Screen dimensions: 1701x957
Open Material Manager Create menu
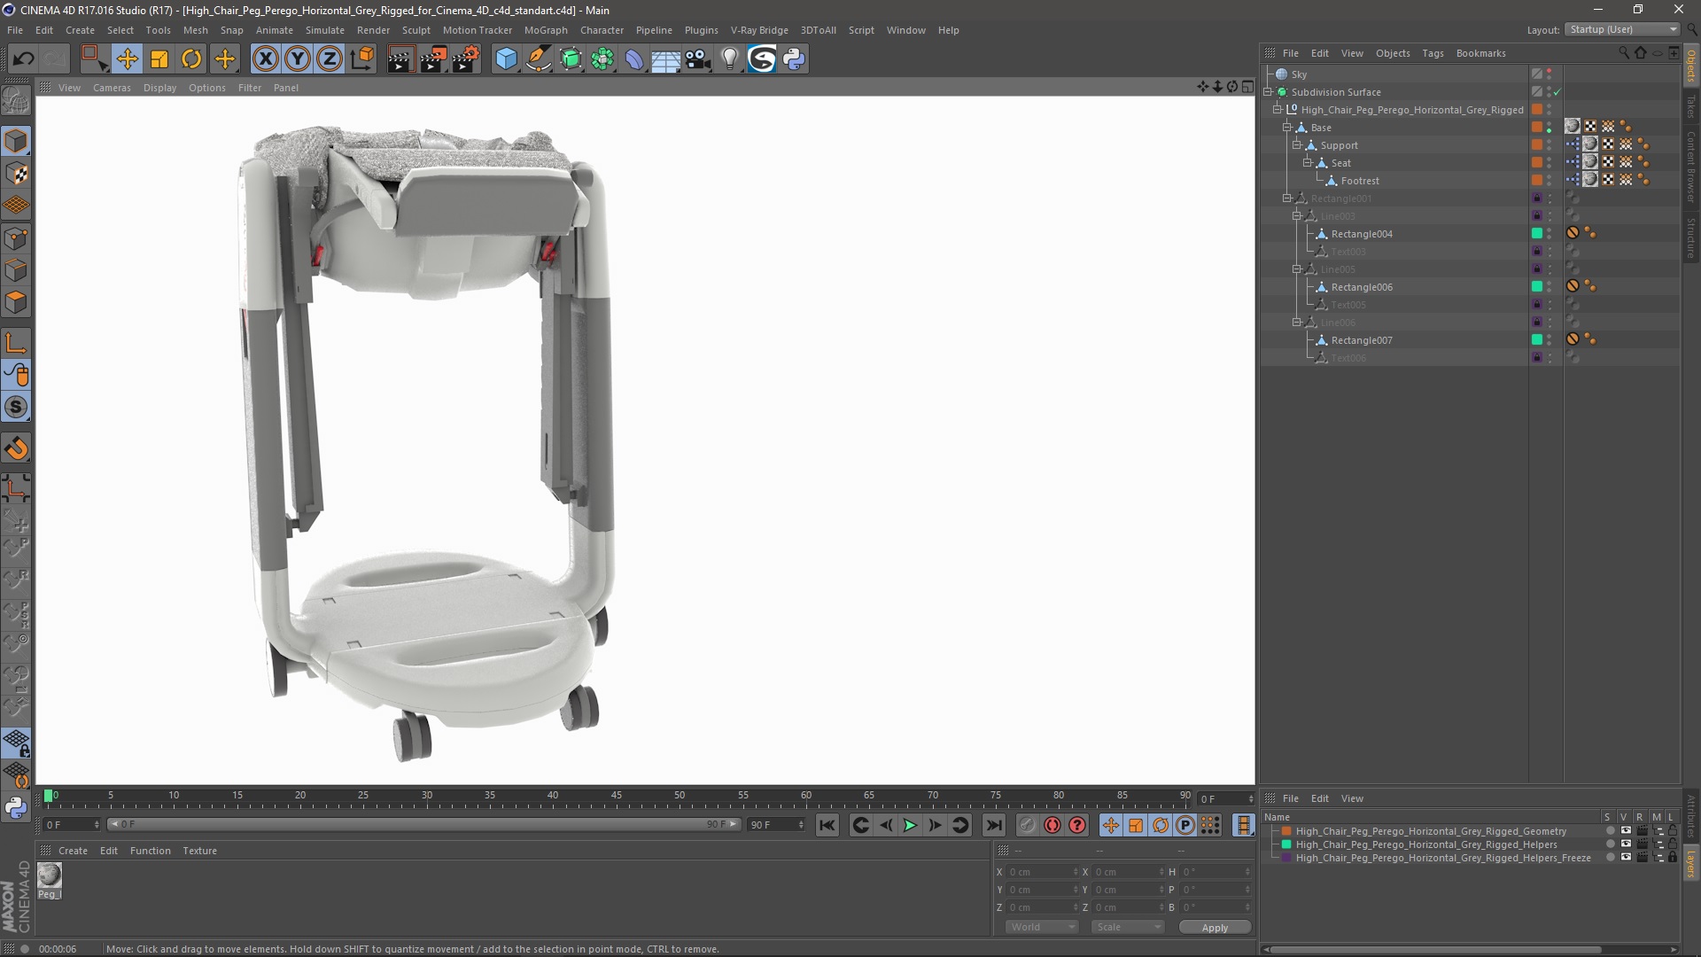tap(73, 851)
